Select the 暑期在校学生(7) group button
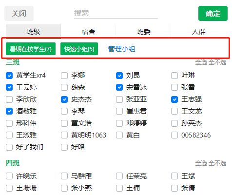The image size is (232, 195). click(x=31, y=49)
